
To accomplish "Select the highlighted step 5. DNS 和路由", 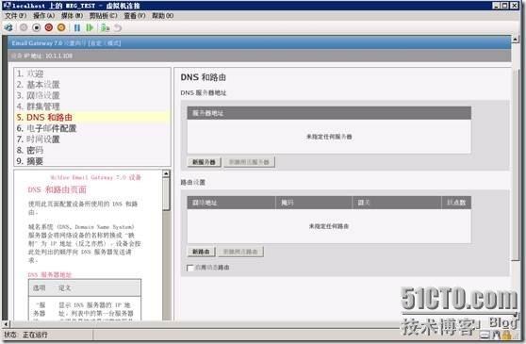I will click(92, 118).
